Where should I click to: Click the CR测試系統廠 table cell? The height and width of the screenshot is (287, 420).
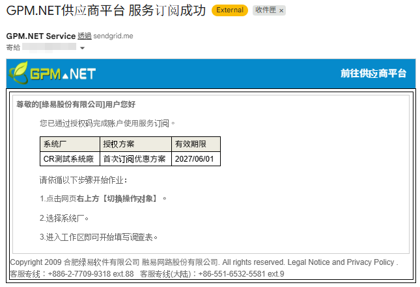70,159
